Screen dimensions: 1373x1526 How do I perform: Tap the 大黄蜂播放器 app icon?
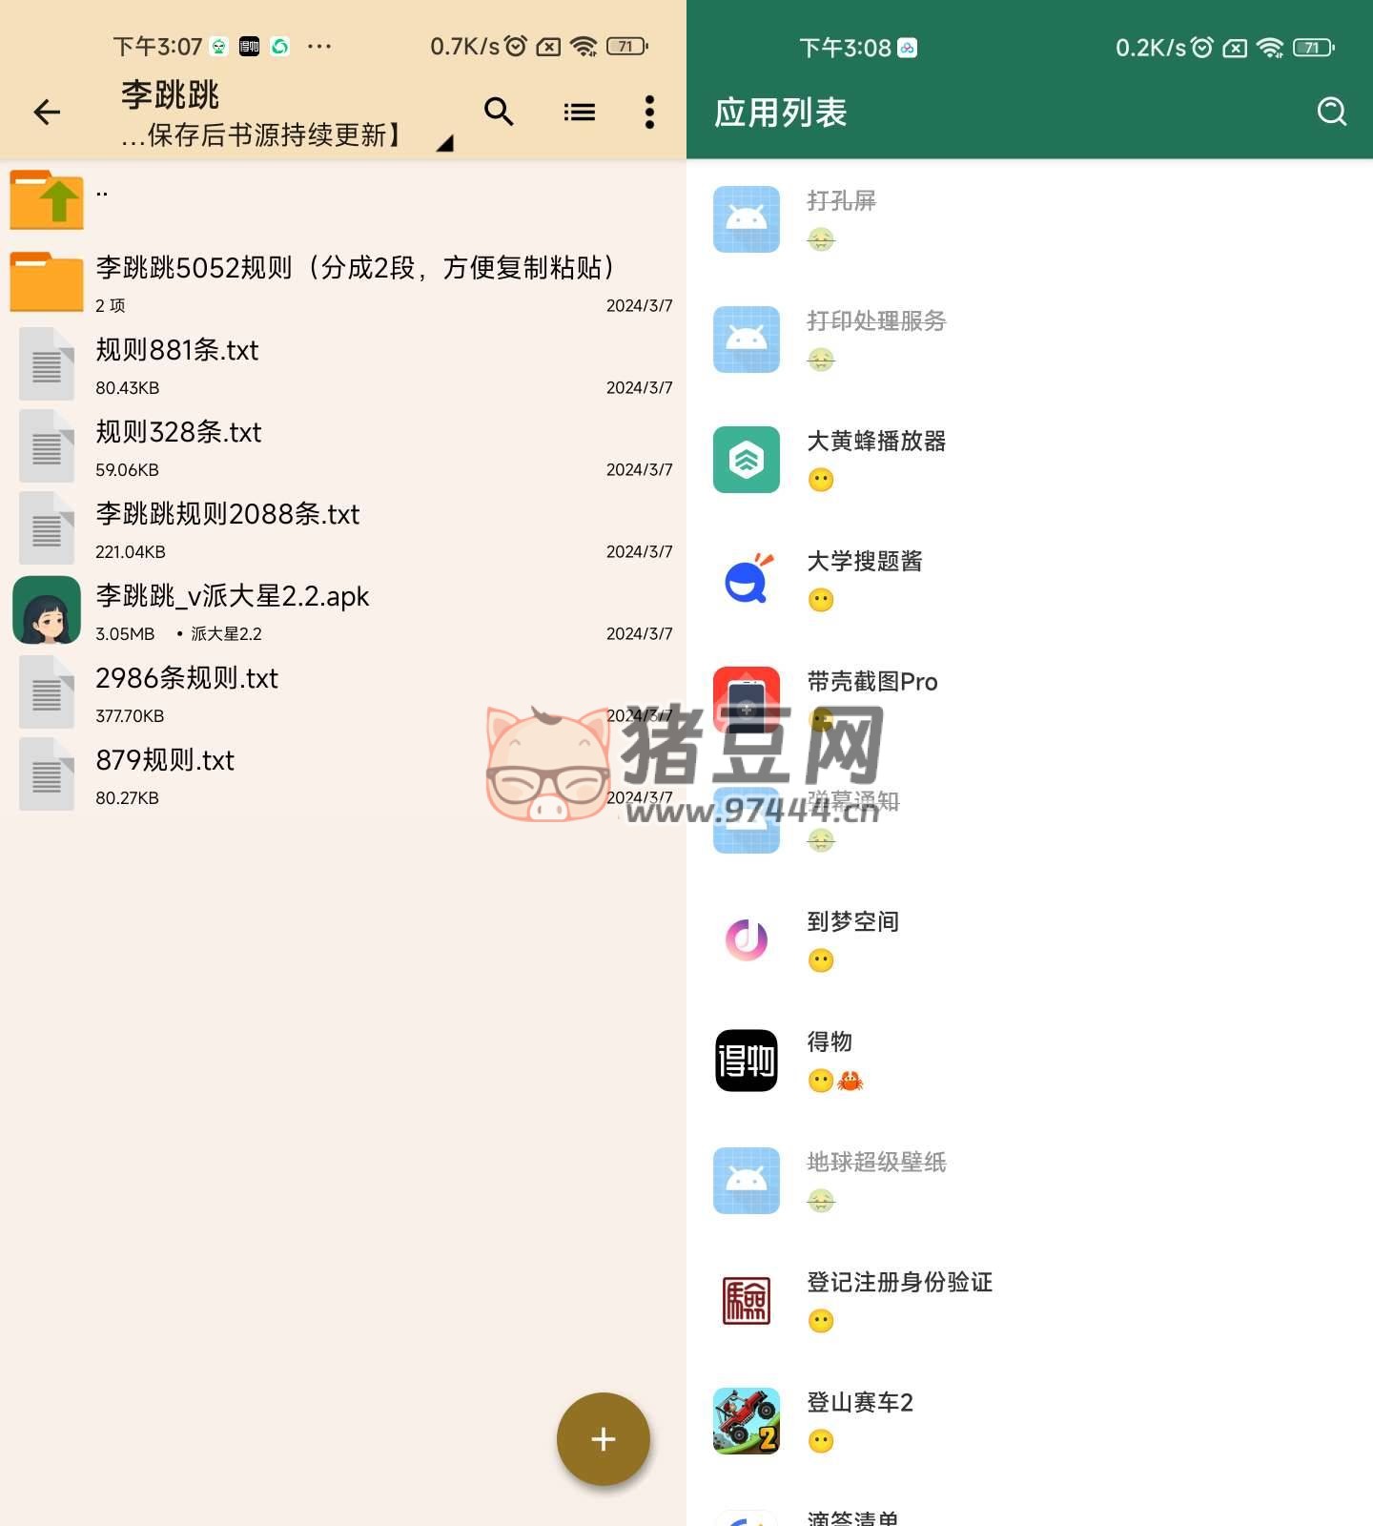pos(747,460)
